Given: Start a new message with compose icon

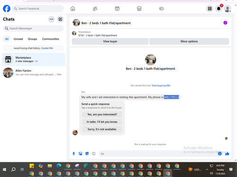Looking at the screenshot, I should 60,19.
